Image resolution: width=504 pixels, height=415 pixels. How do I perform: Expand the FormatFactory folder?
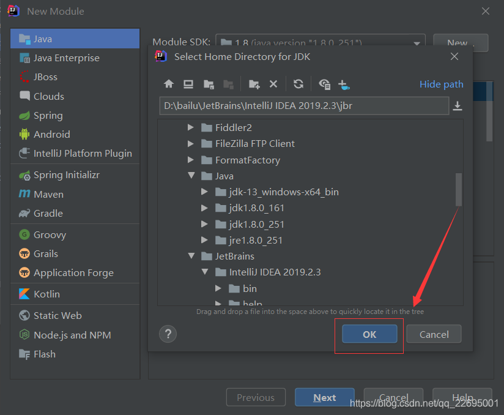[x=191, y=160]
